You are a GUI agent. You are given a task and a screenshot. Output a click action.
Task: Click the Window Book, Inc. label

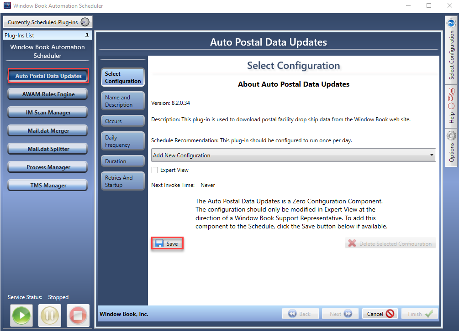[124, 314]
